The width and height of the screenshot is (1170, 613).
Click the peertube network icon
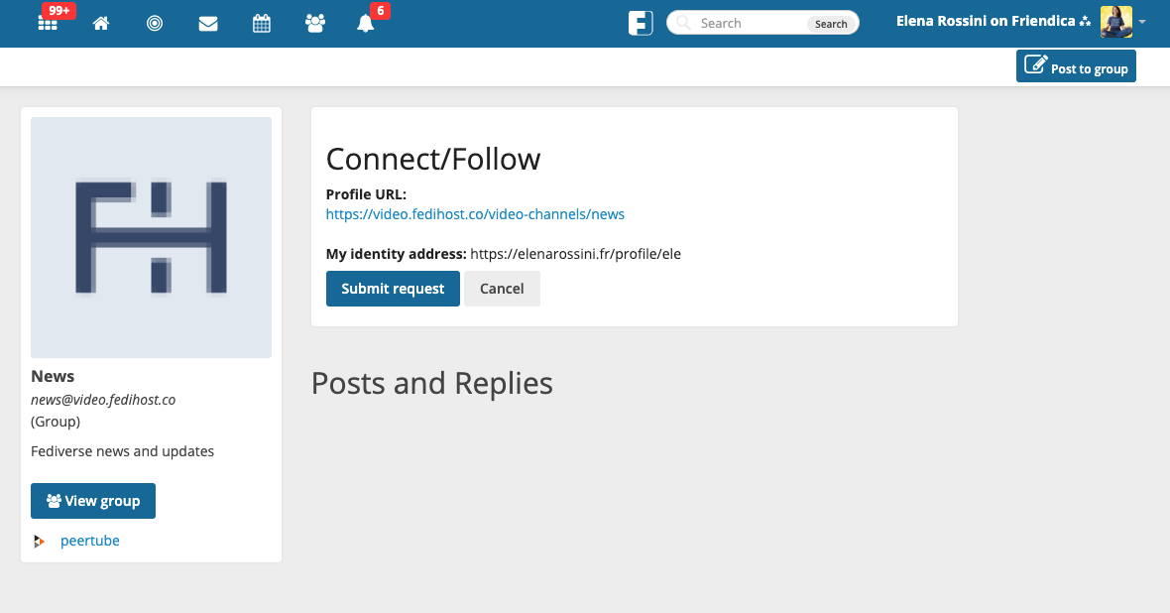point(39,542)
